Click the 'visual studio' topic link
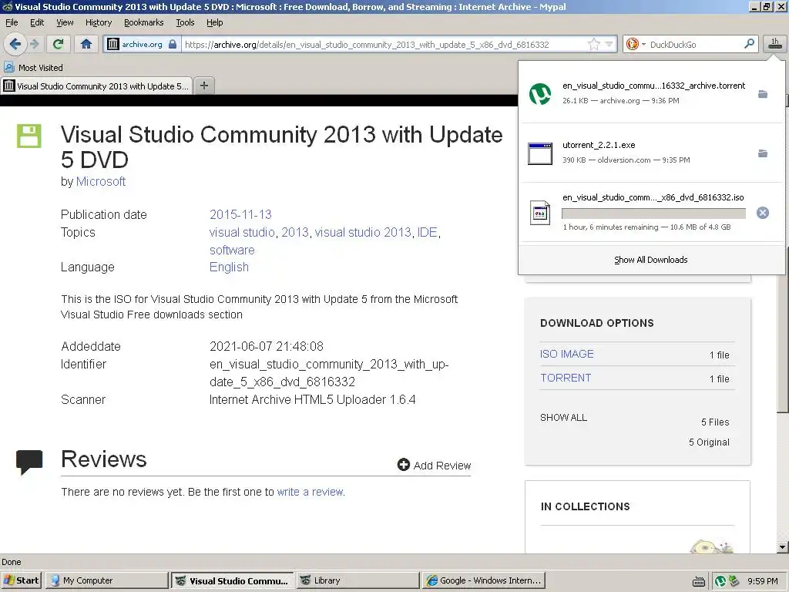Image resolution: width=789 pixels, height=592 pixels. click(x=242, y=233)
